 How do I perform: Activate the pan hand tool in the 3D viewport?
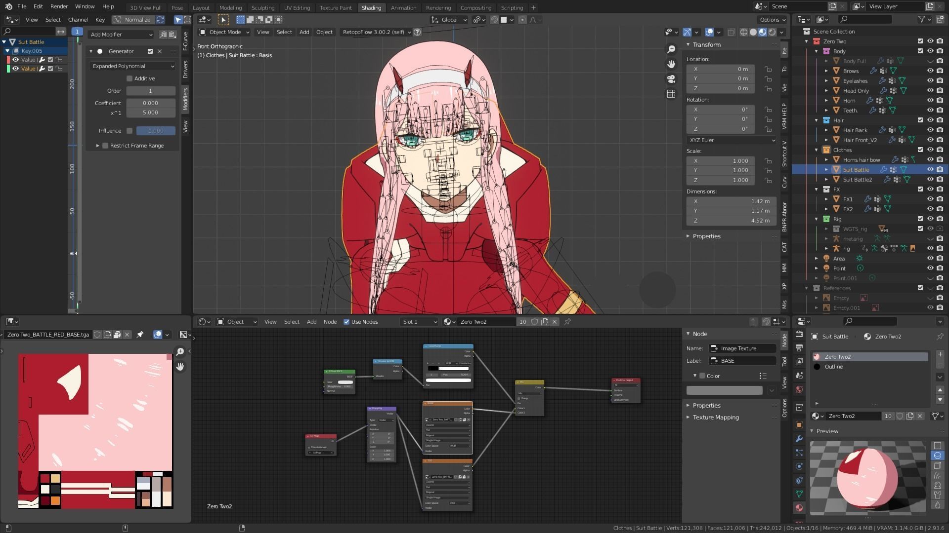click(671, 64)
